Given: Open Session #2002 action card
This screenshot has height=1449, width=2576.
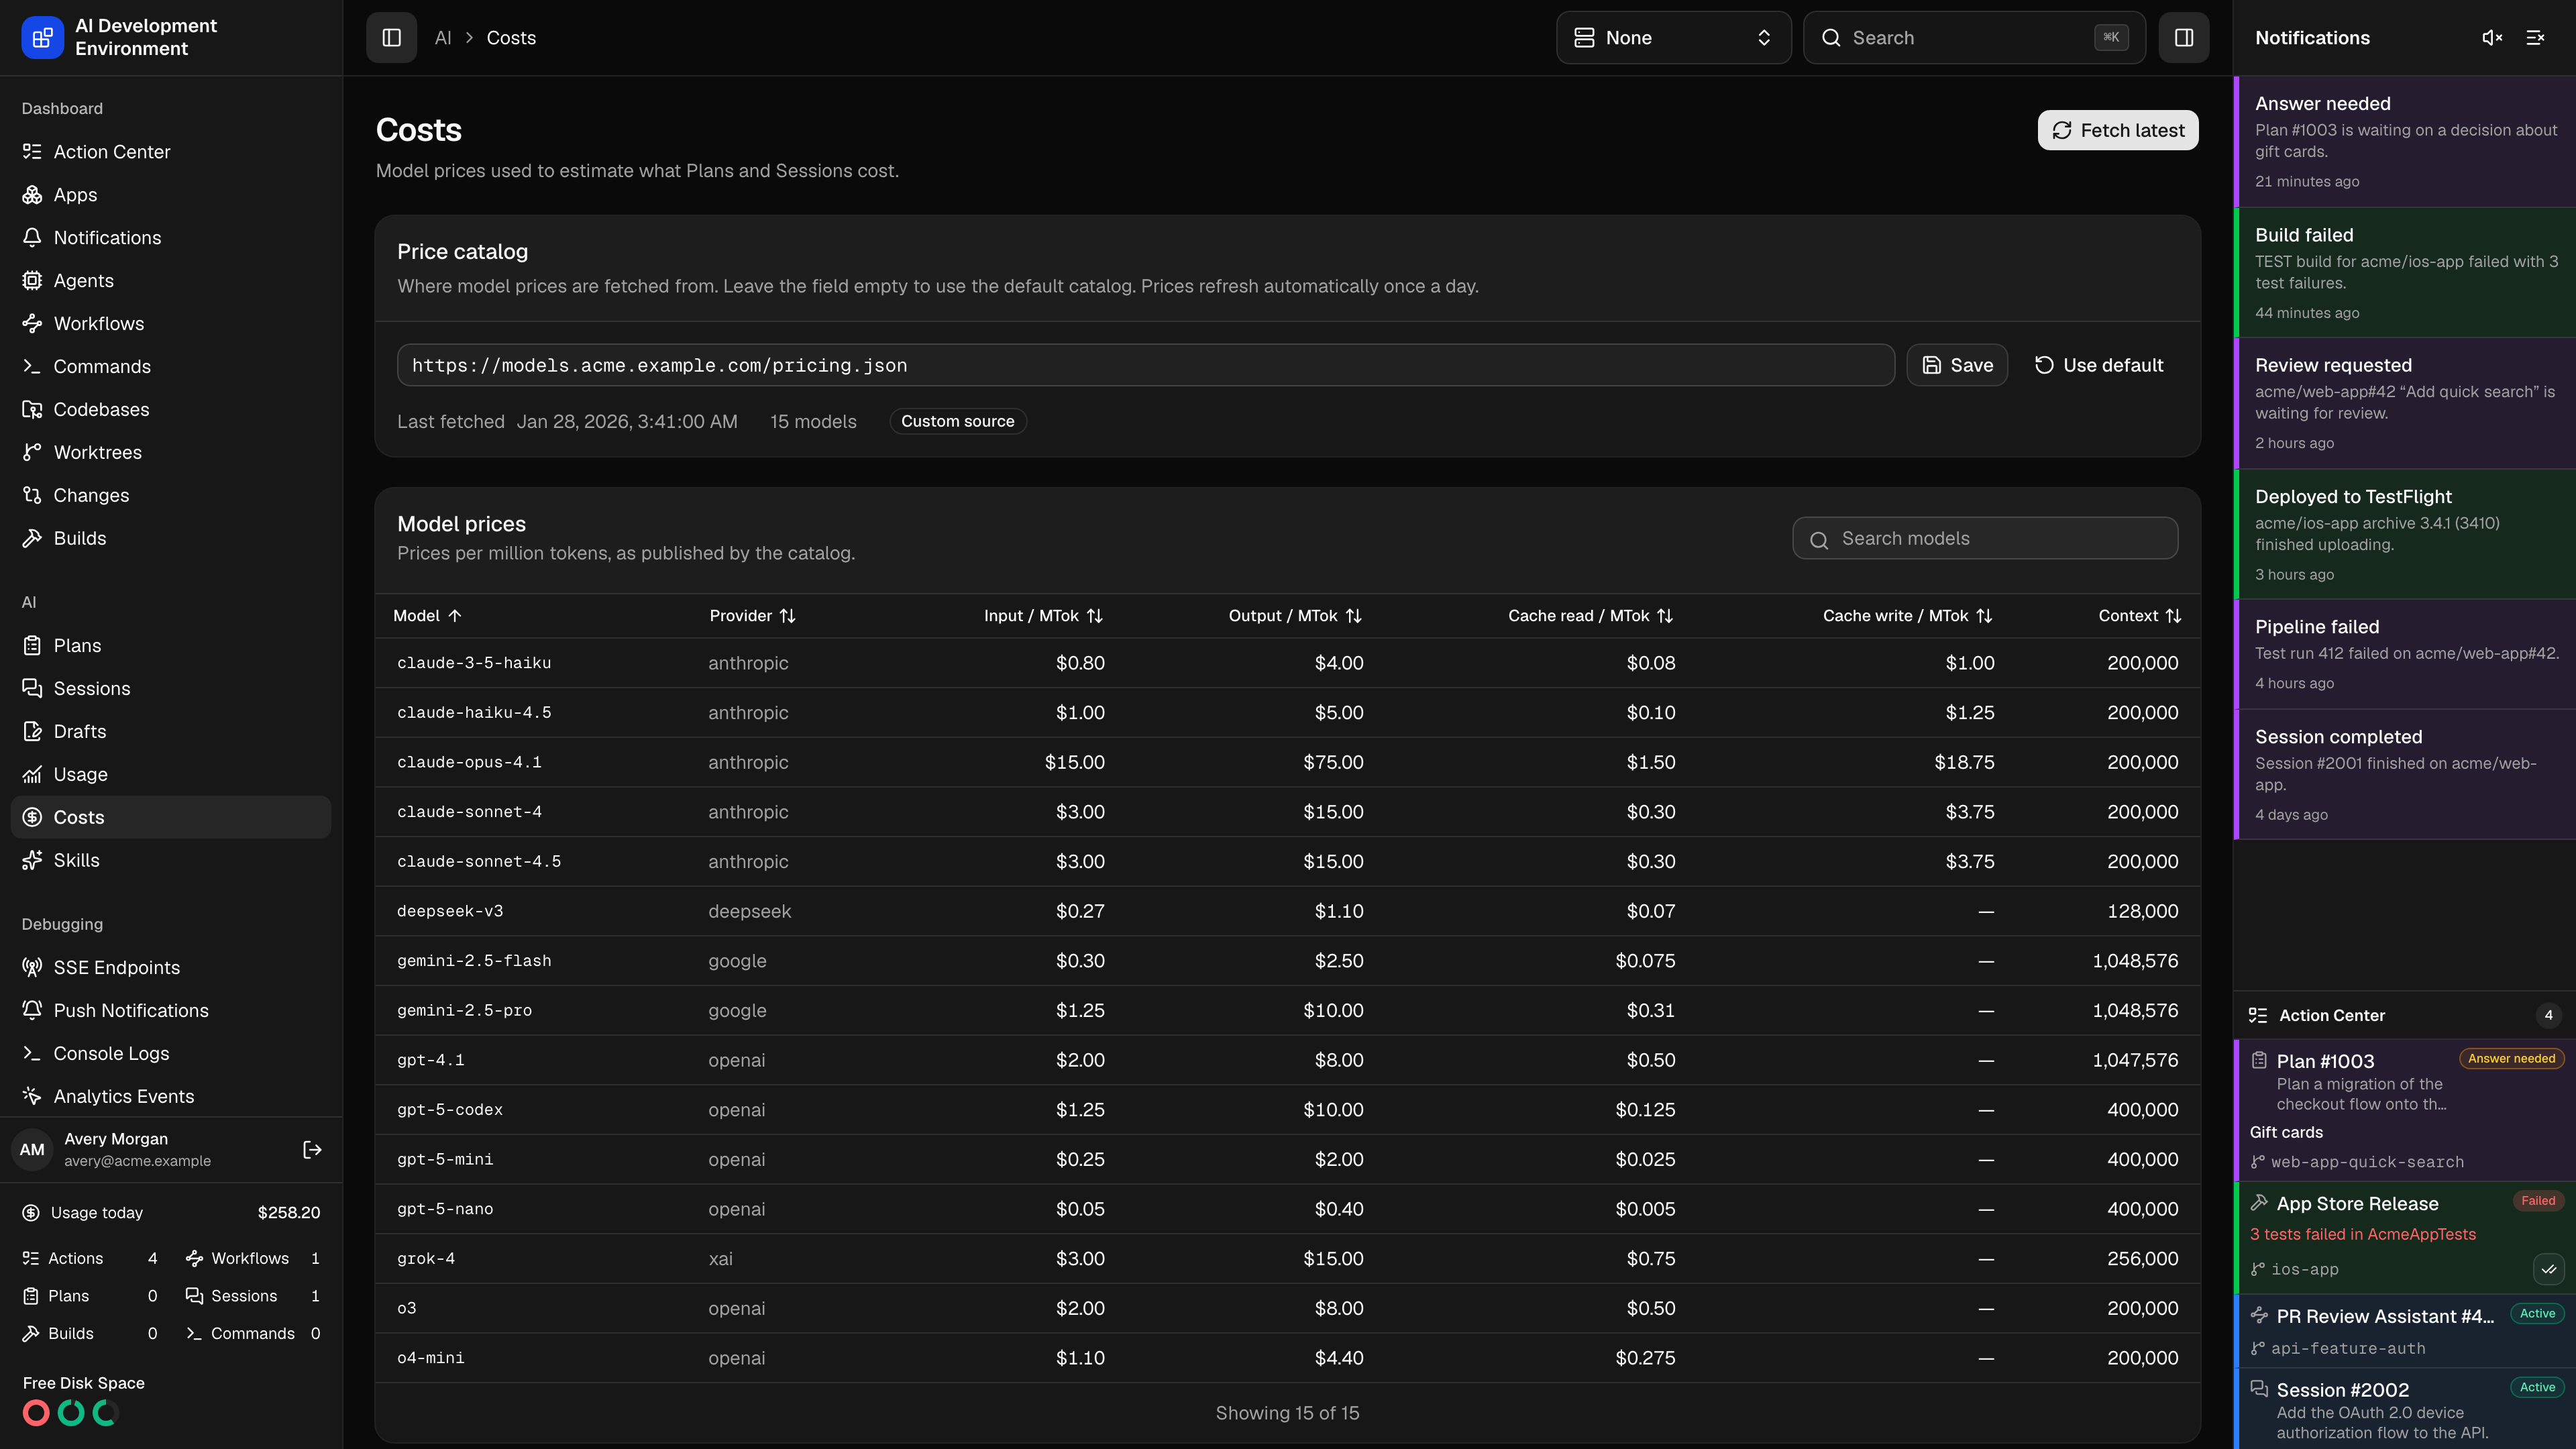Looking at the screenshot, I should 2405,1409.
